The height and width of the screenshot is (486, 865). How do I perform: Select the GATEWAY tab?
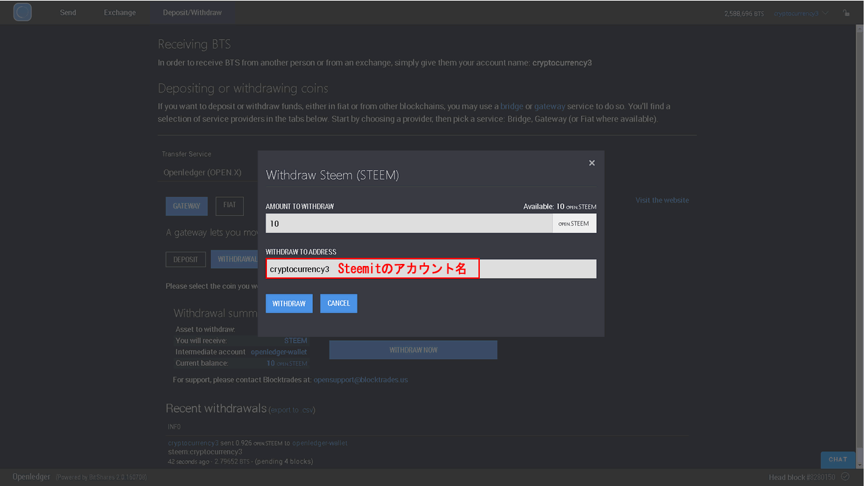click(x=187, y=206)
